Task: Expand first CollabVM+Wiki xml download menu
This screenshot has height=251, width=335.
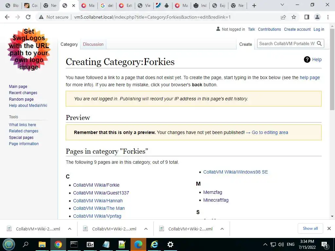Action: pyautogui.click(x=70, y=229)
